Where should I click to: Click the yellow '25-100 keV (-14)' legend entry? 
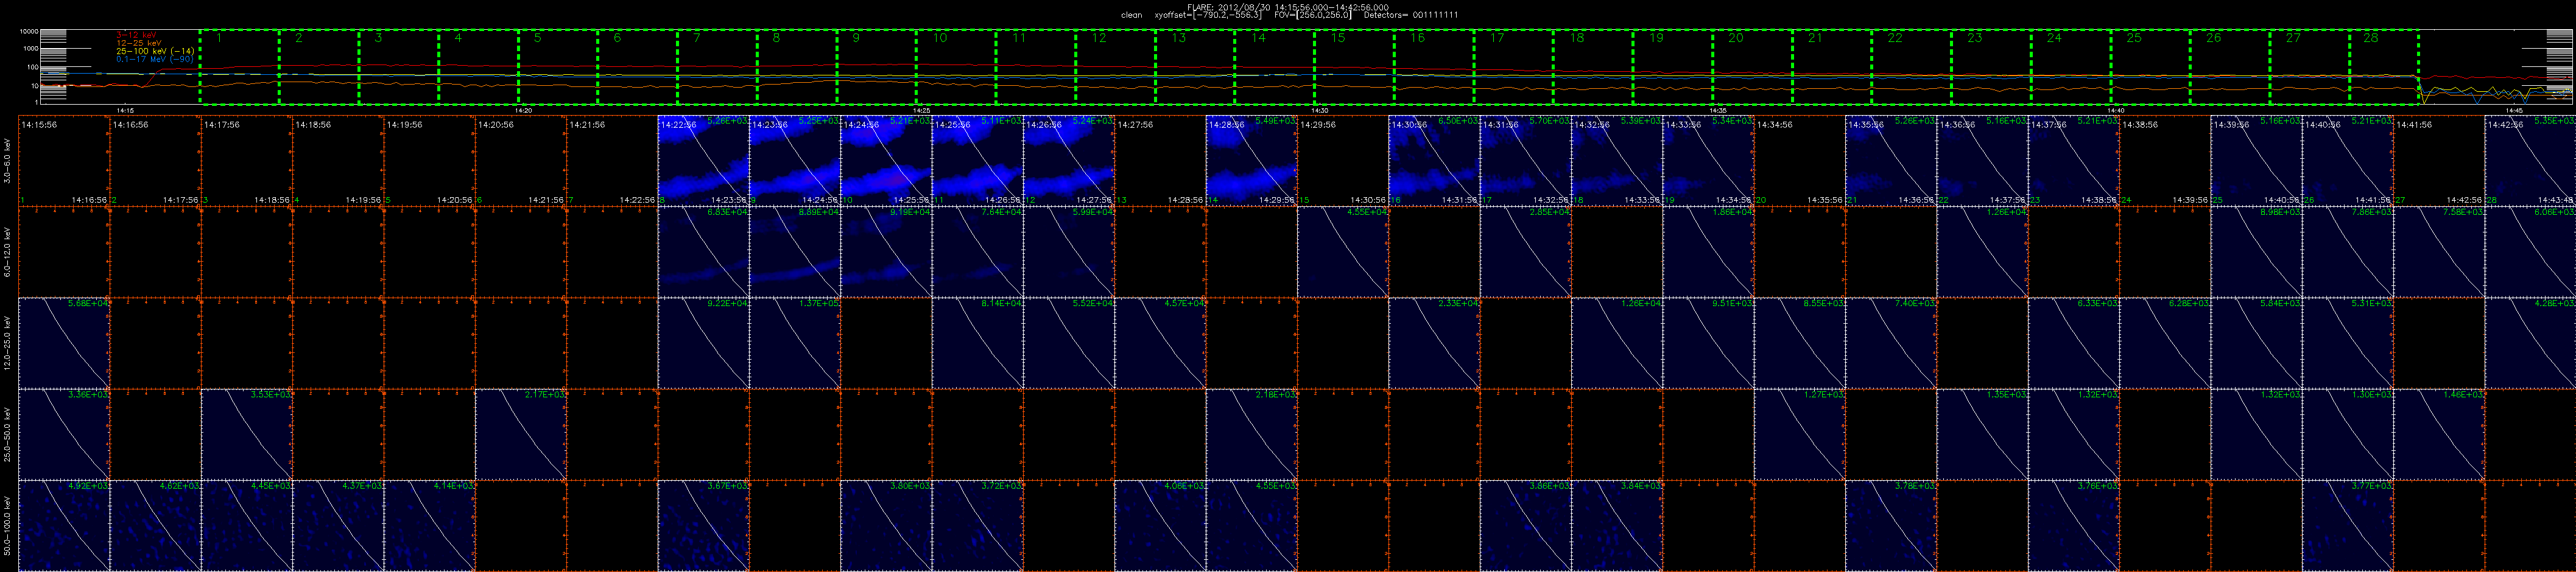tap(155, 51)
